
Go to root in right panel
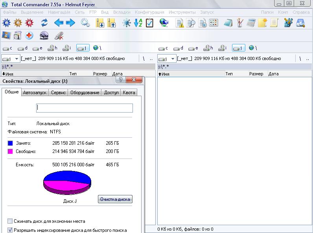(x=300, y=59)
